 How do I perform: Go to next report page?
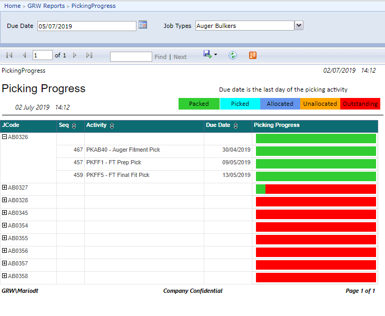pos(75,55)
